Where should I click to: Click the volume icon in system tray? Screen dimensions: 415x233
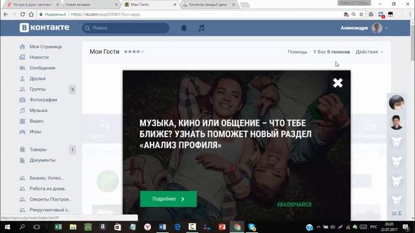click(333, 227)
